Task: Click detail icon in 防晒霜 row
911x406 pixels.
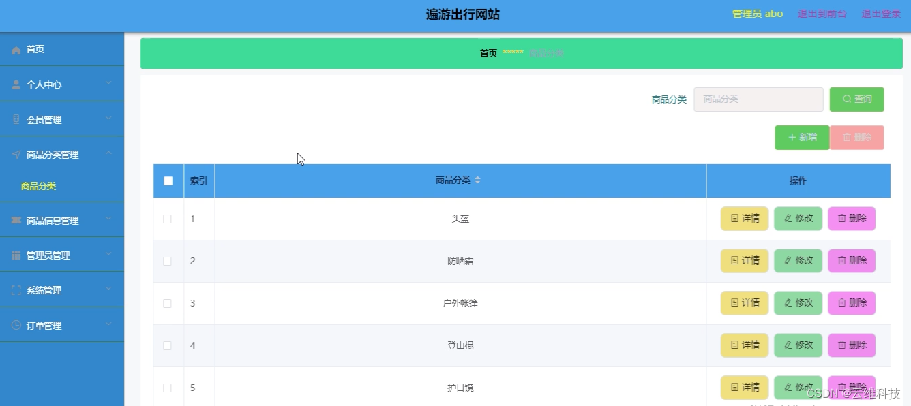Action: 734,261
